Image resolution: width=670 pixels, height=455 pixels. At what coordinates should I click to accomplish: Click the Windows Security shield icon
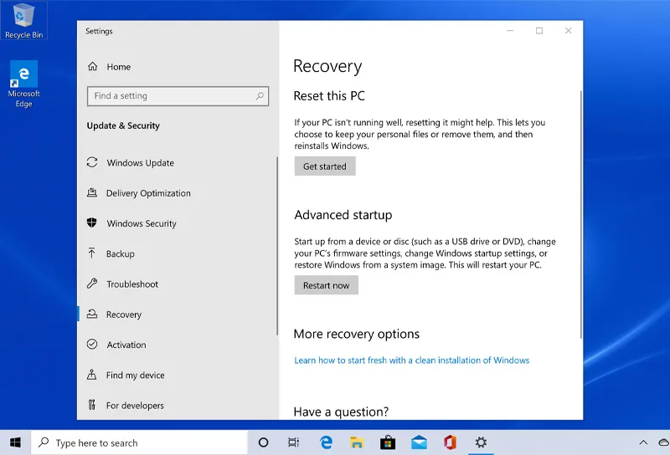point(92,223)
